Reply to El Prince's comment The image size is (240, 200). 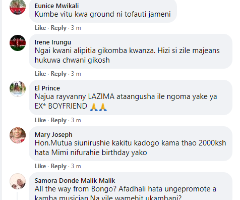[x=58, y=120]
